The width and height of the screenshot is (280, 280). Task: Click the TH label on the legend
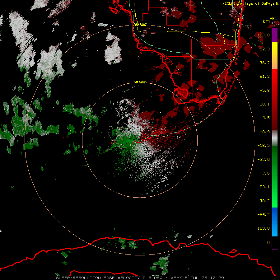click(x=267, y=242)
